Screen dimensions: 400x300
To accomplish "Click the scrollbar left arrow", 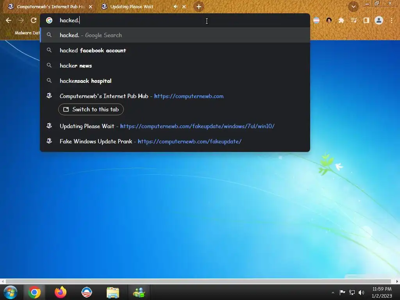I will click(x=3, y=281).
